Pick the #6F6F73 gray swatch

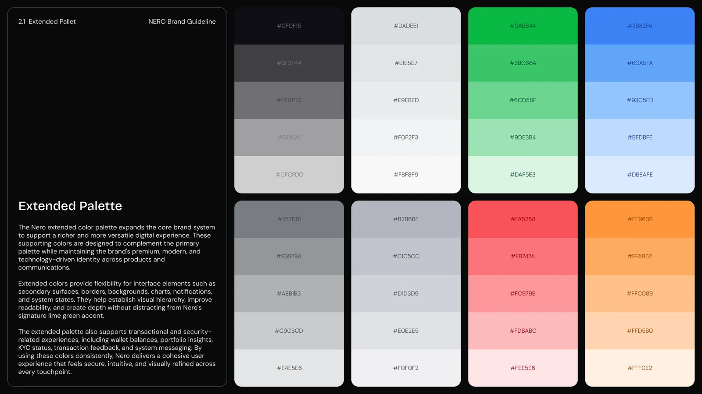pos(289,100)
